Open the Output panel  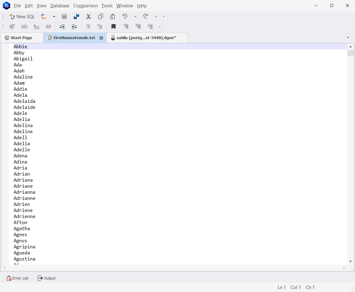(47, 278)
